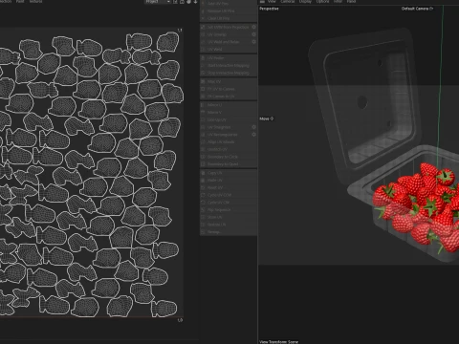The image size is (459, 344).
Task: Click the Restore UV command
Action: (229, 225)
